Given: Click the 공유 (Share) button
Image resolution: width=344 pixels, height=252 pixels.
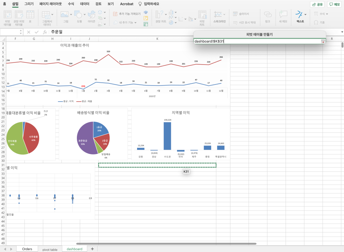Looking at the screenshot, I should pyautogui.click(x=317, y=4).
